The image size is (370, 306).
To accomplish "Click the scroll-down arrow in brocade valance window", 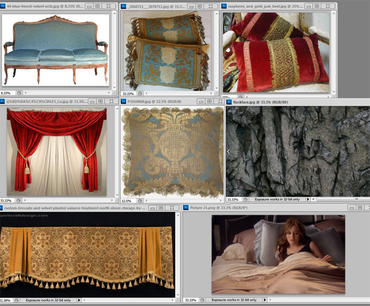I will point(178,295).
